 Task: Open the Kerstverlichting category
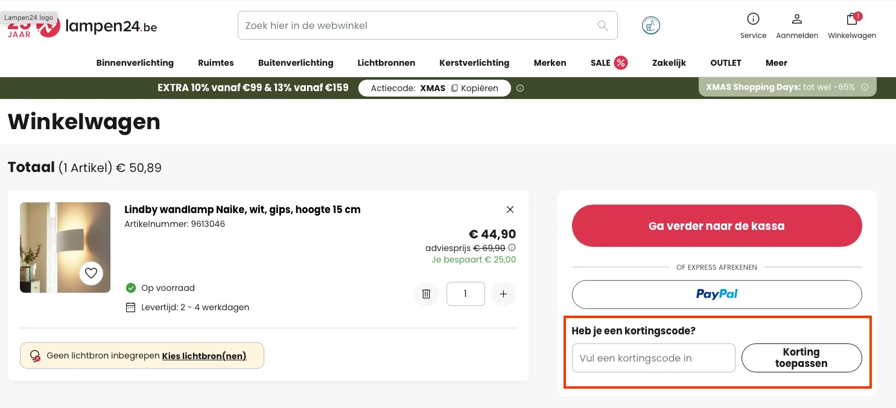tap(474, 63)
